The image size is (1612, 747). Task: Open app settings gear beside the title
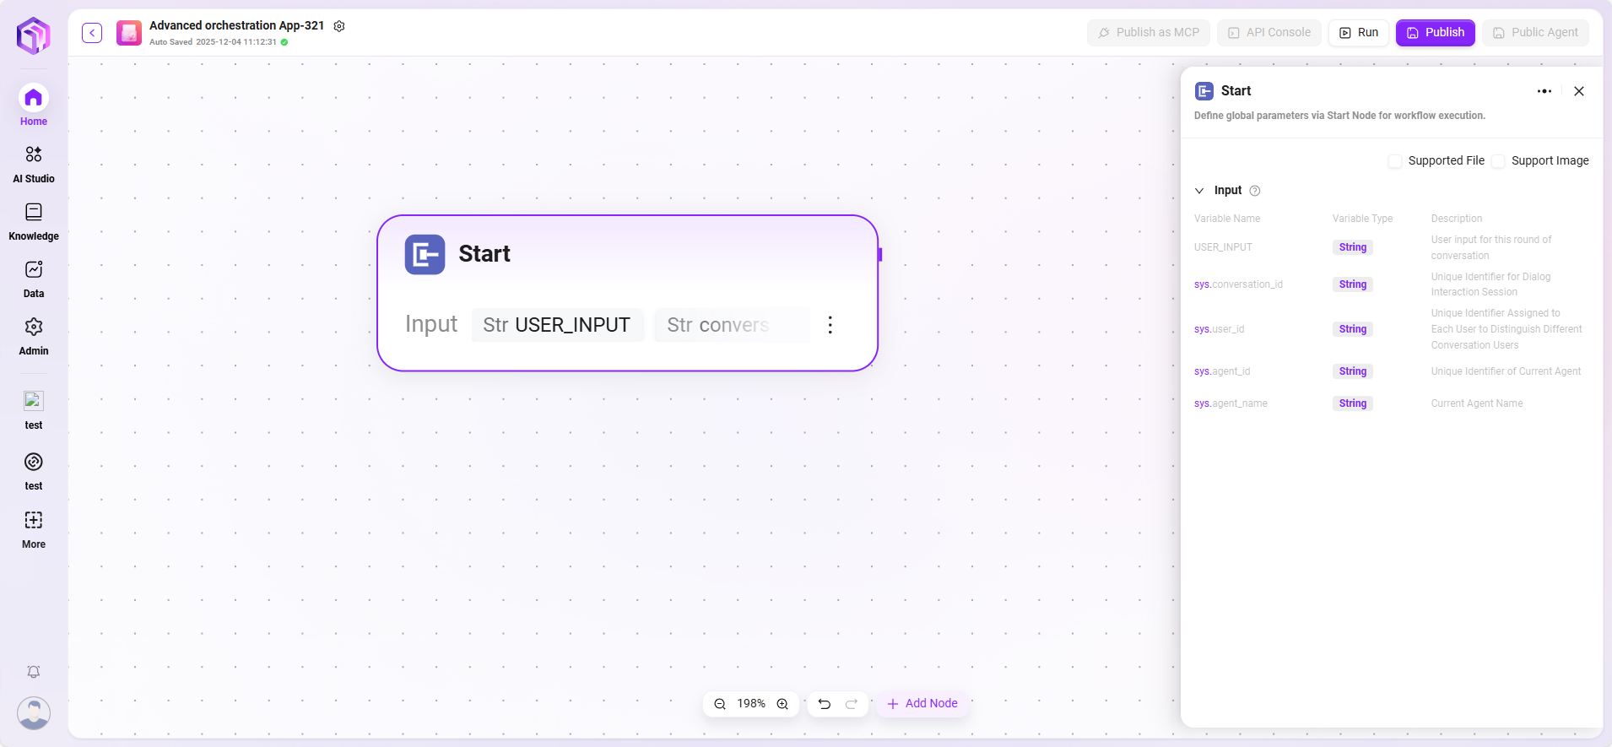point(339,26)
